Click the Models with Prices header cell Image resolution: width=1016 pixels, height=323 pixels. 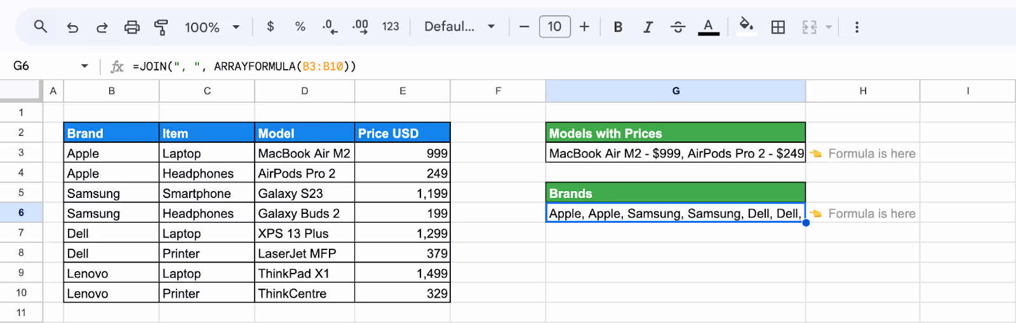point(676,133)
